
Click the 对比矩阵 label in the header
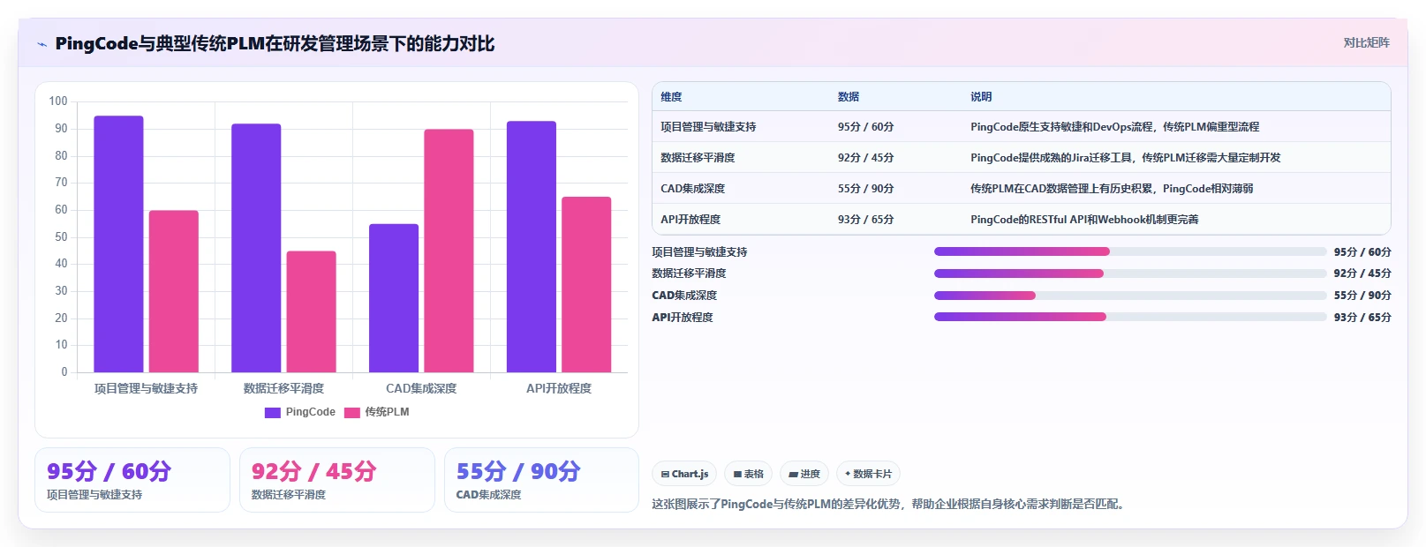[x=1366, y=43]
